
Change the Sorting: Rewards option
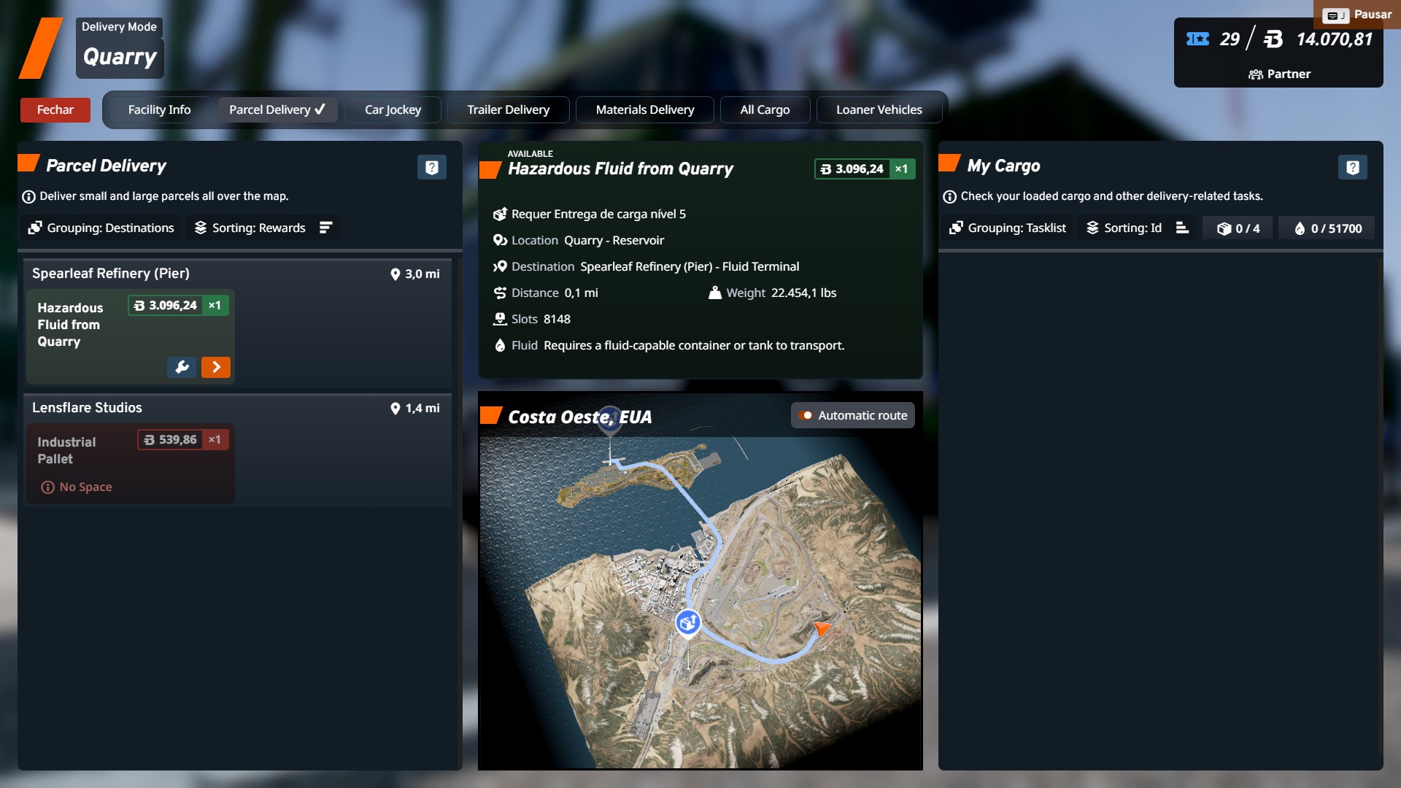coord(250,228)
